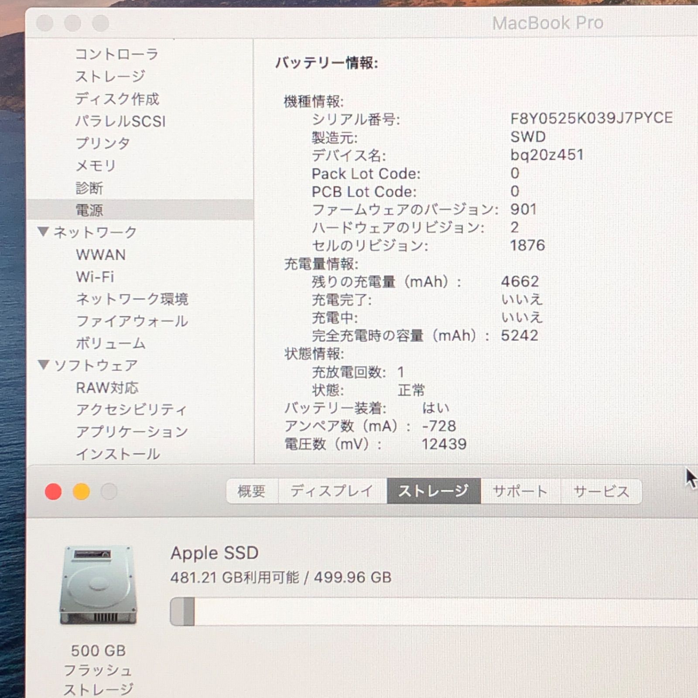Click the バッテリー情報 heading
This screenshot has width=698, height=698.
coord(327,63)
